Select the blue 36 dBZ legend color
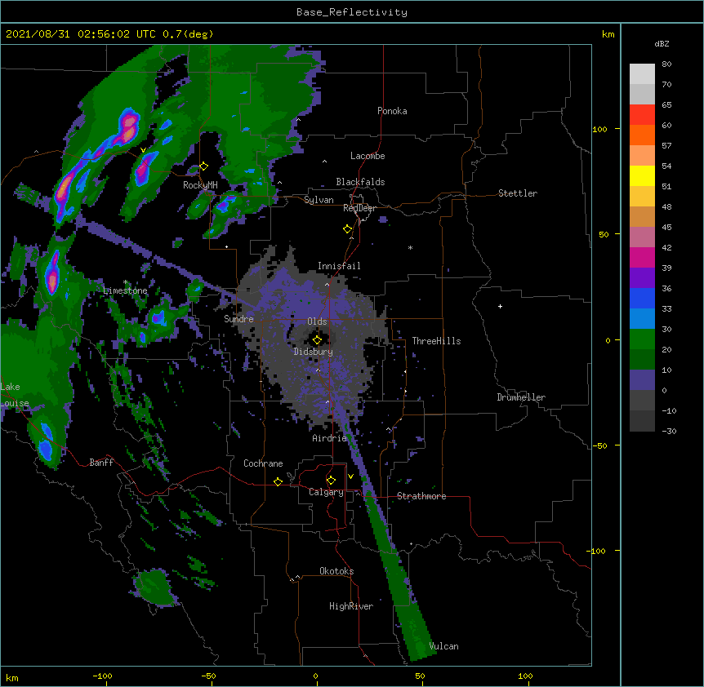Screen dimensions: 704x687 click(x=642, y=298)
